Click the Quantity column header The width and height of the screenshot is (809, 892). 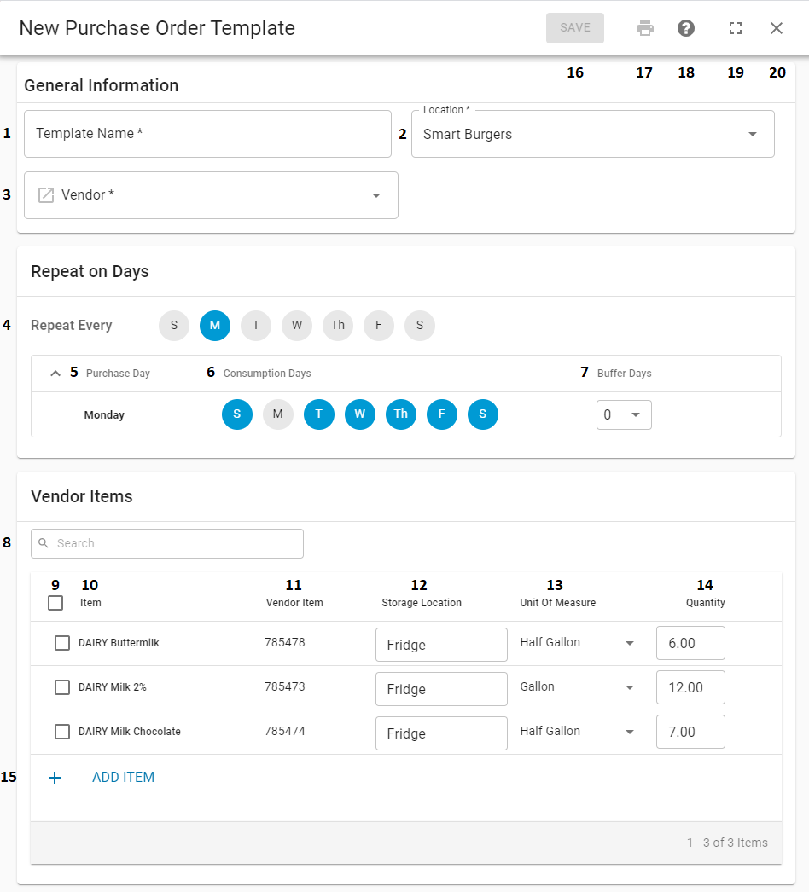pos(706,603)
